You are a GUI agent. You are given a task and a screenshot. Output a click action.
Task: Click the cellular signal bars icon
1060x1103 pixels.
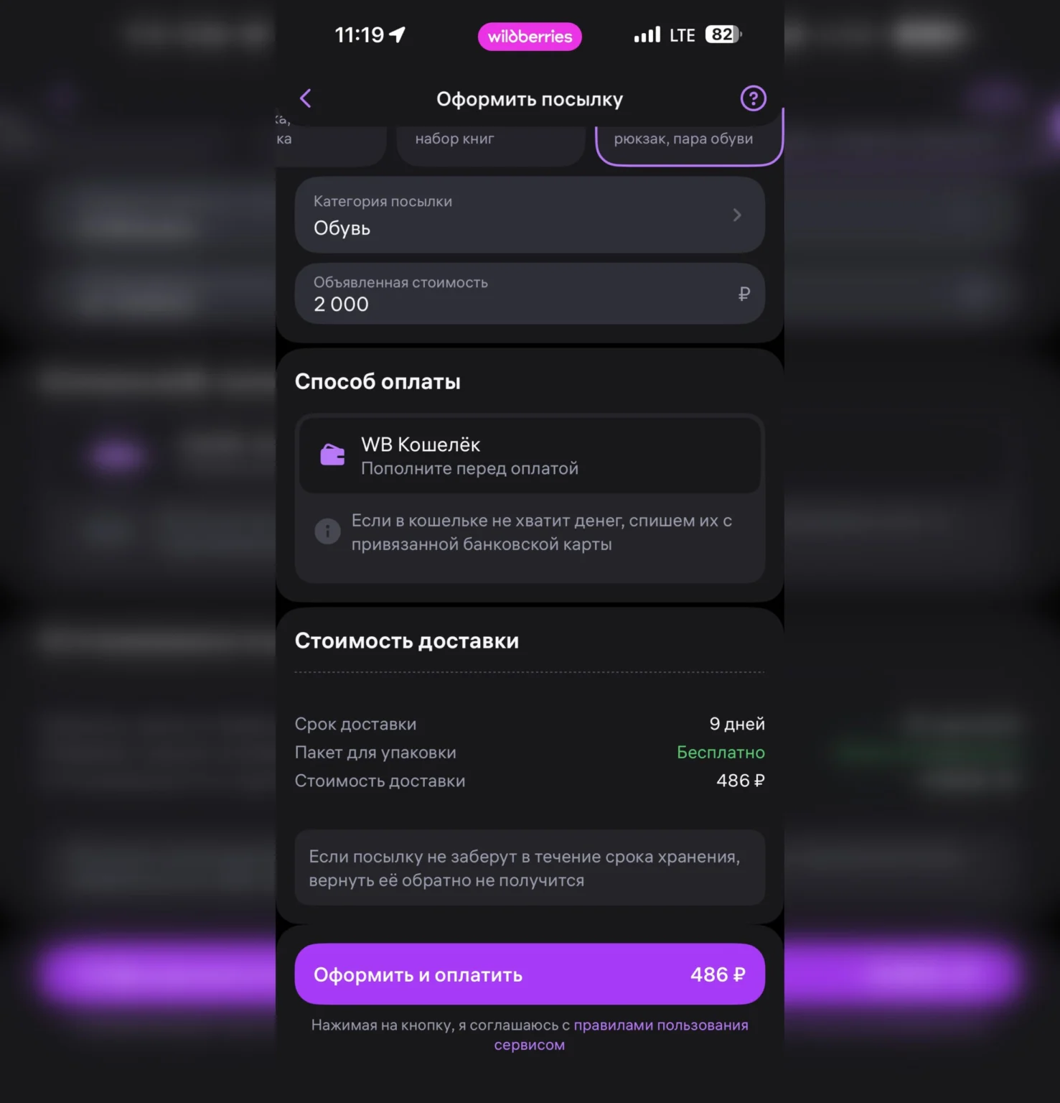[647, 34]
